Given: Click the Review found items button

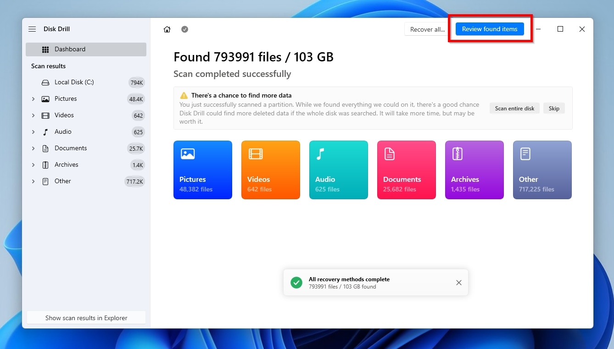Looking at the screenshot, I should (490, 29).
